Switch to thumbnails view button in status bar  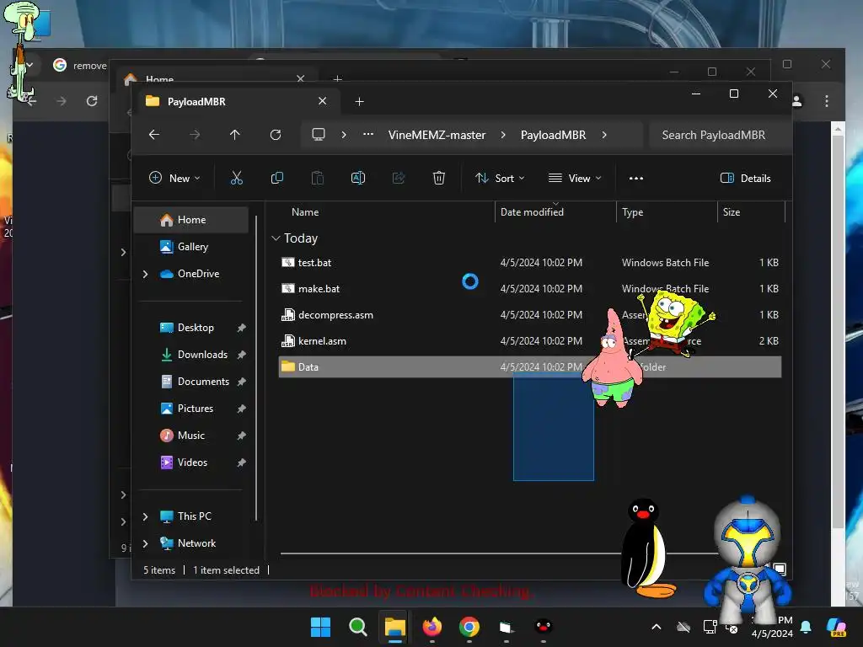point(780,569)
